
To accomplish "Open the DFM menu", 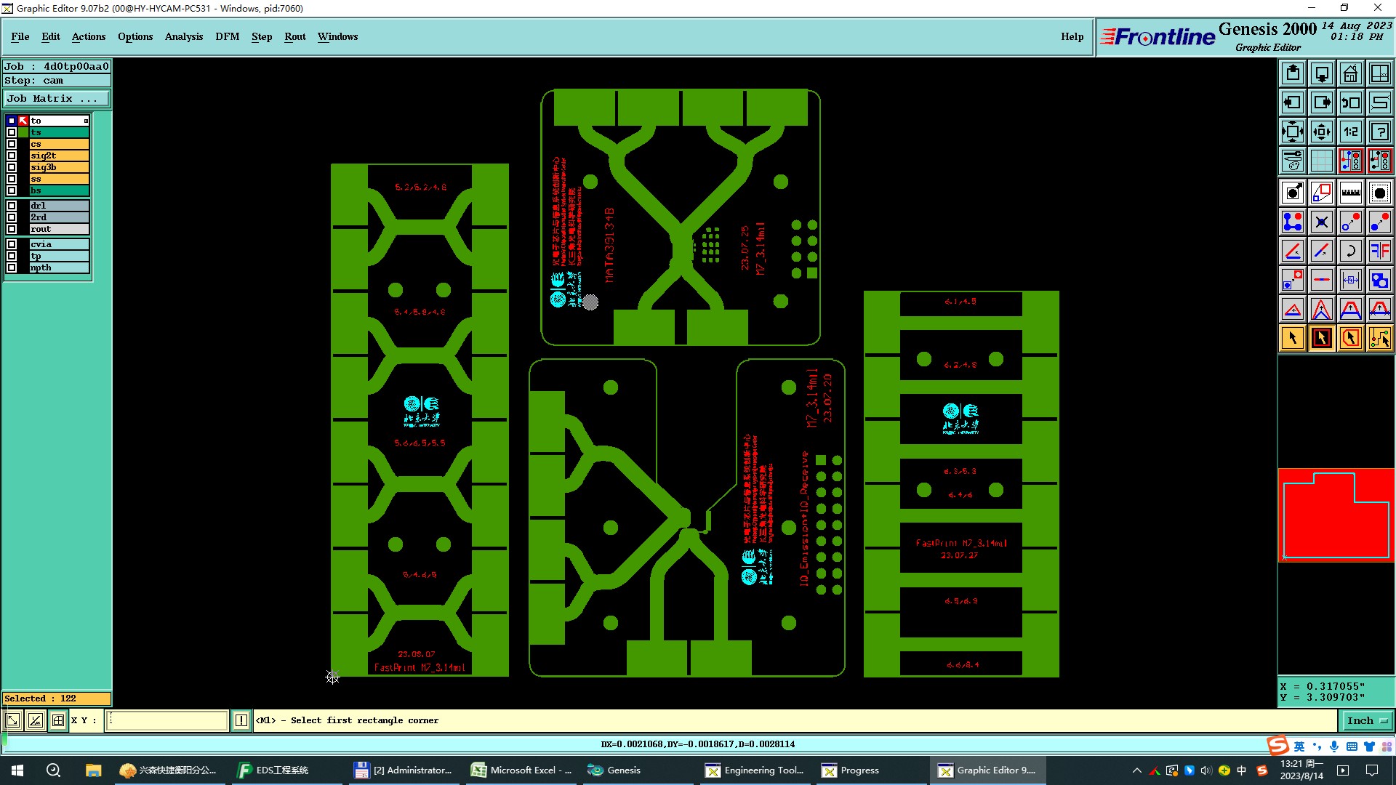I will pos(227,36).
